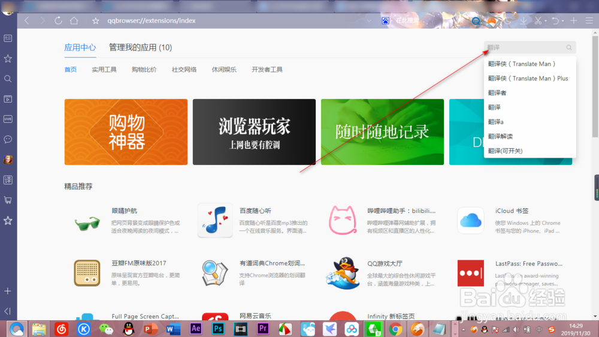The width and height of the screenshot is (599, 337).
Task: Reload the page with refresh icon
Action: (x=58, y=20)
